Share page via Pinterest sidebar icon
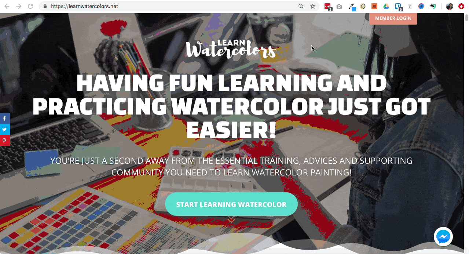469x254 pixels. pyautogui.click(x=5, y=141)
